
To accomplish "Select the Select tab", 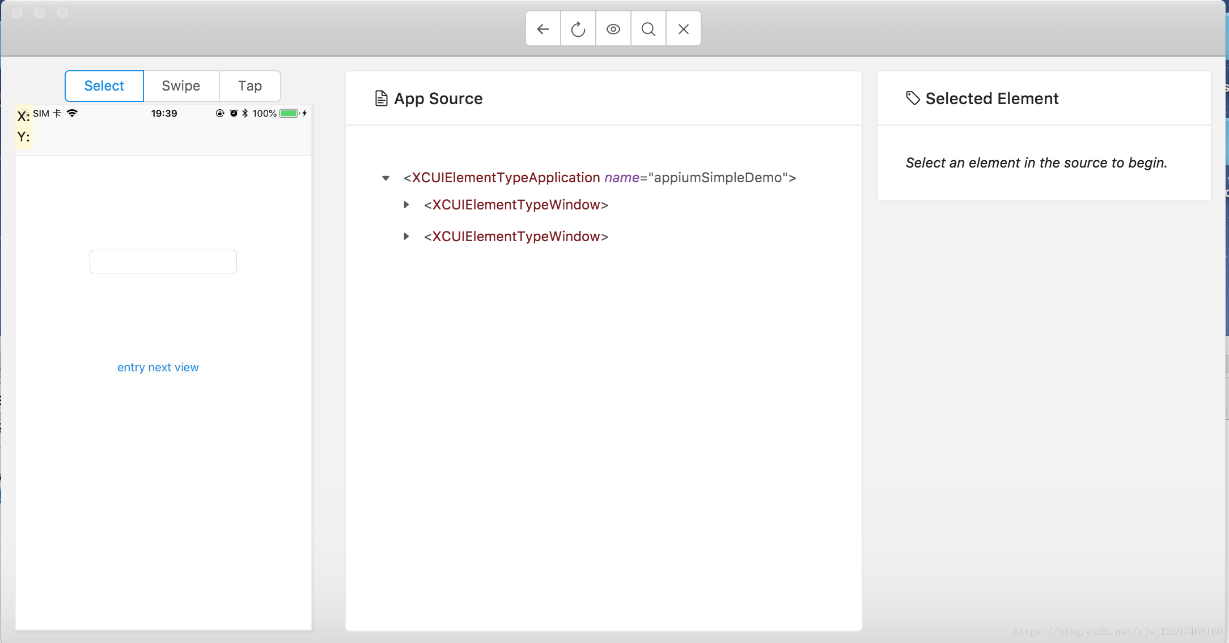I will pyautogui.click(x=103, y=85).
